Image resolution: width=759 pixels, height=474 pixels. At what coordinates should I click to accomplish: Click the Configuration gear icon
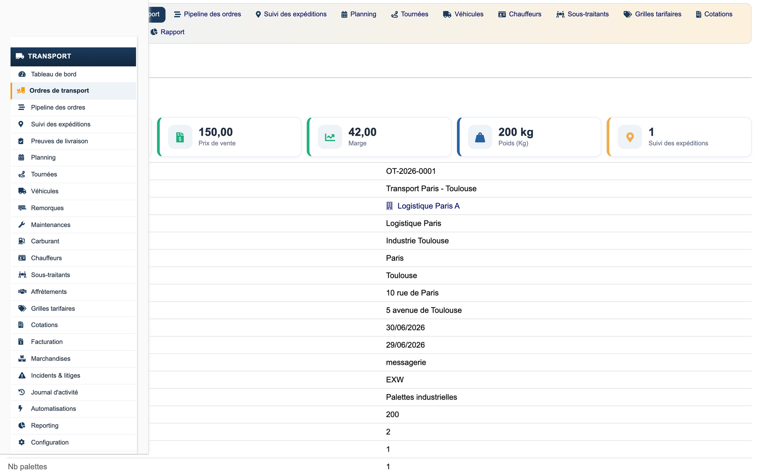(x=21, y=442)
